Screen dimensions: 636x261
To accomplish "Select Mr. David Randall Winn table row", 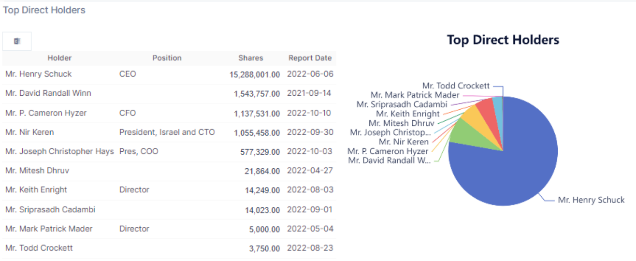I will pyautogui.click(x=48, y=93).
